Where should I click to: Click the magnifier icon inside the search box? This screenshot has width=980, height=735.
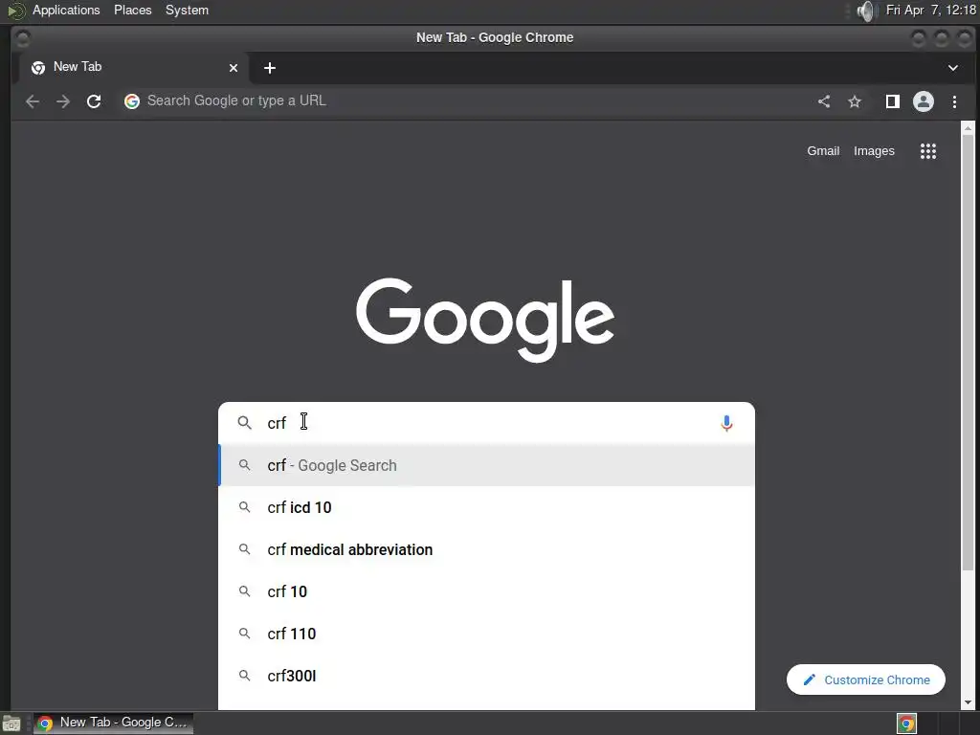click(x=244, y=423)
